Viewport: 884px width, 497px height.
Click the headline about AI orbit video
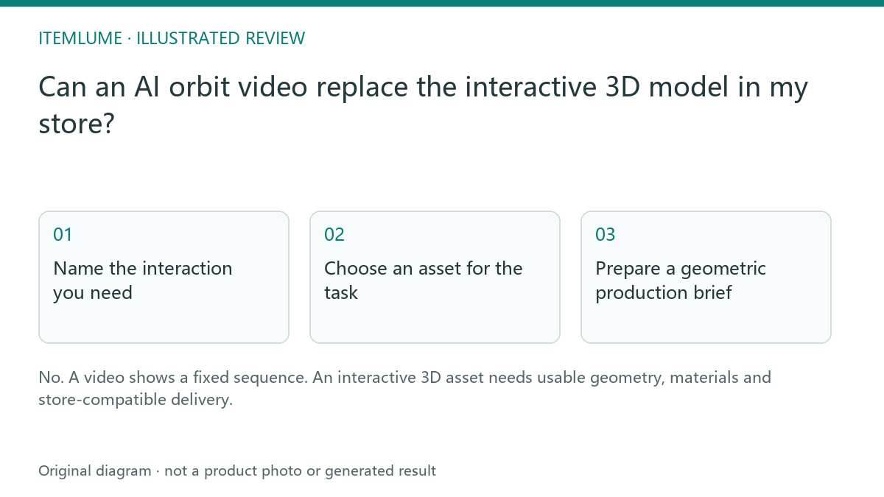[424, 105]
